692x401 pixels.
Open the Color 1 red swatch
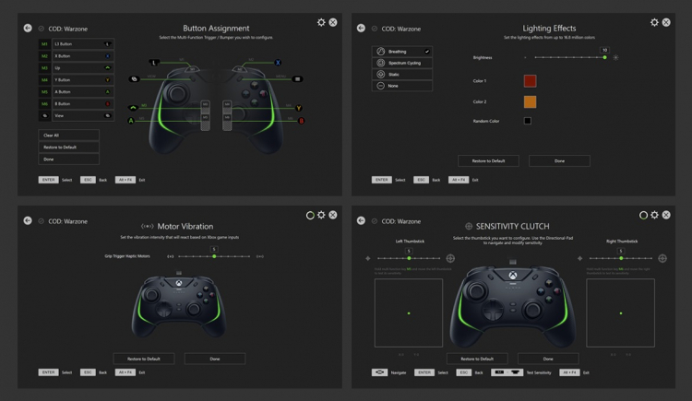coord(530,81)
